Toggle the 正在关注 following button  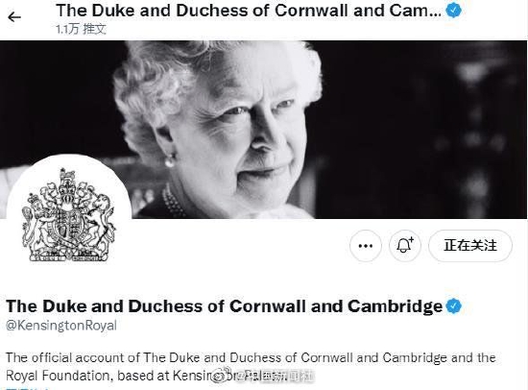coord(470,246)
